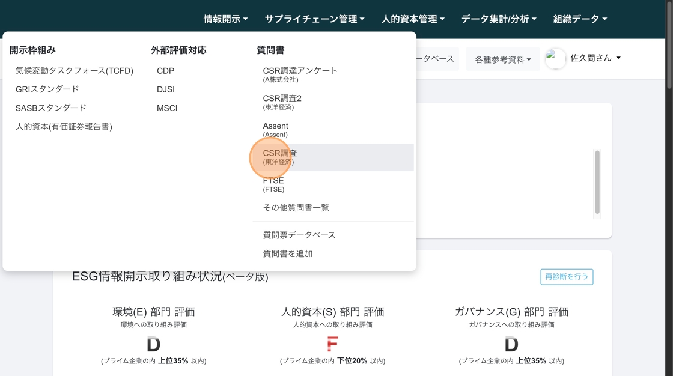Click the 再診断を行う button
The image size is (673, 376).
point(567,277)
